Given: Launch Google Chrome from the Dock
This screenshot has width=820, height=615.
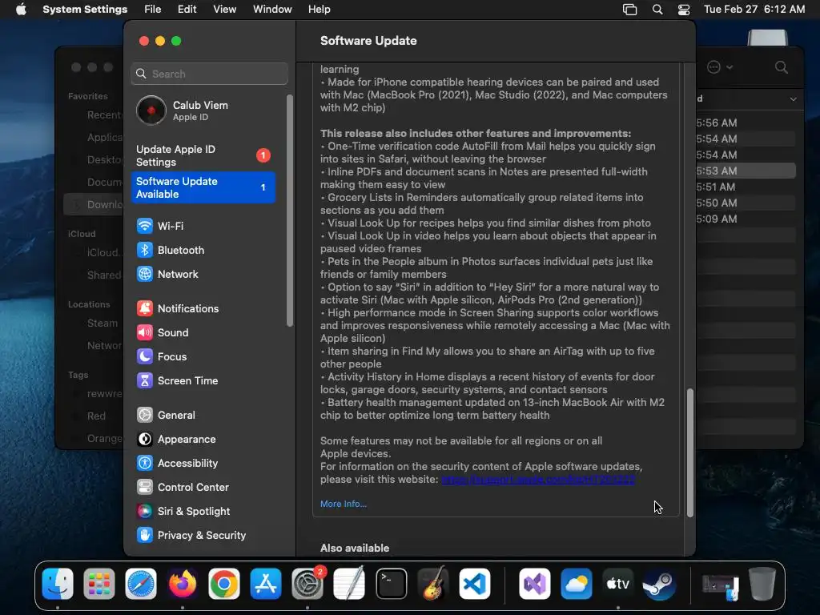Looking at the screenshot, I should point(224,584).
